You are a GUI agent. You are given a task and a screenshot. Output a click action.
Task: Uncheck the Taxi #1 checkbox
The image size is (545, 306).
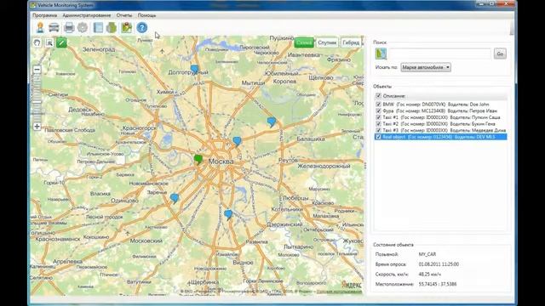pyautogui.click(x=378, y=117)
